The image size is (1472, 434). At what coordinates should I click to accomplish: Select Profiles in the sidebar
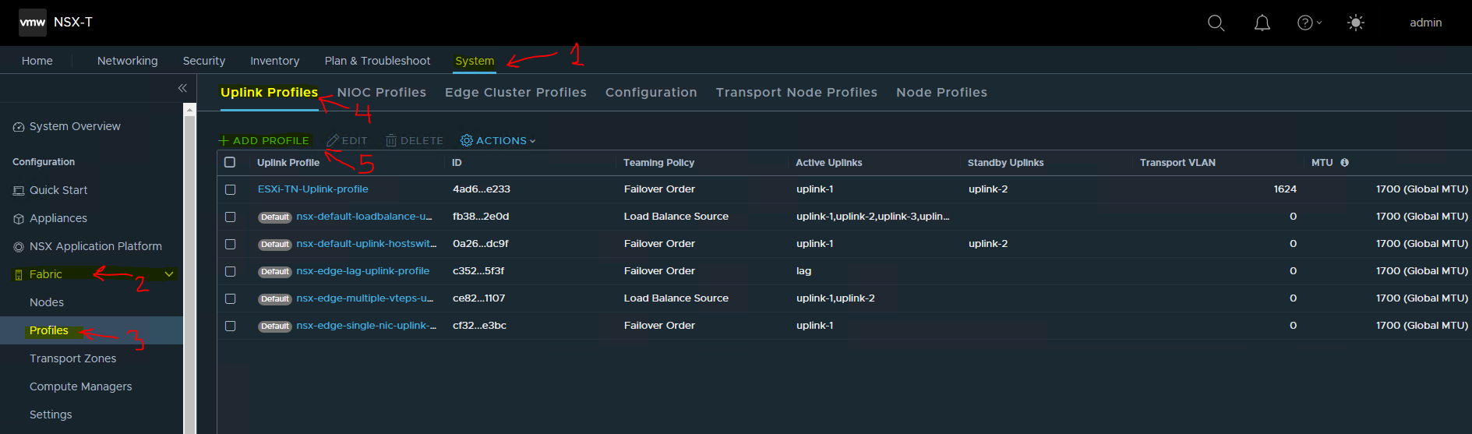49,330
